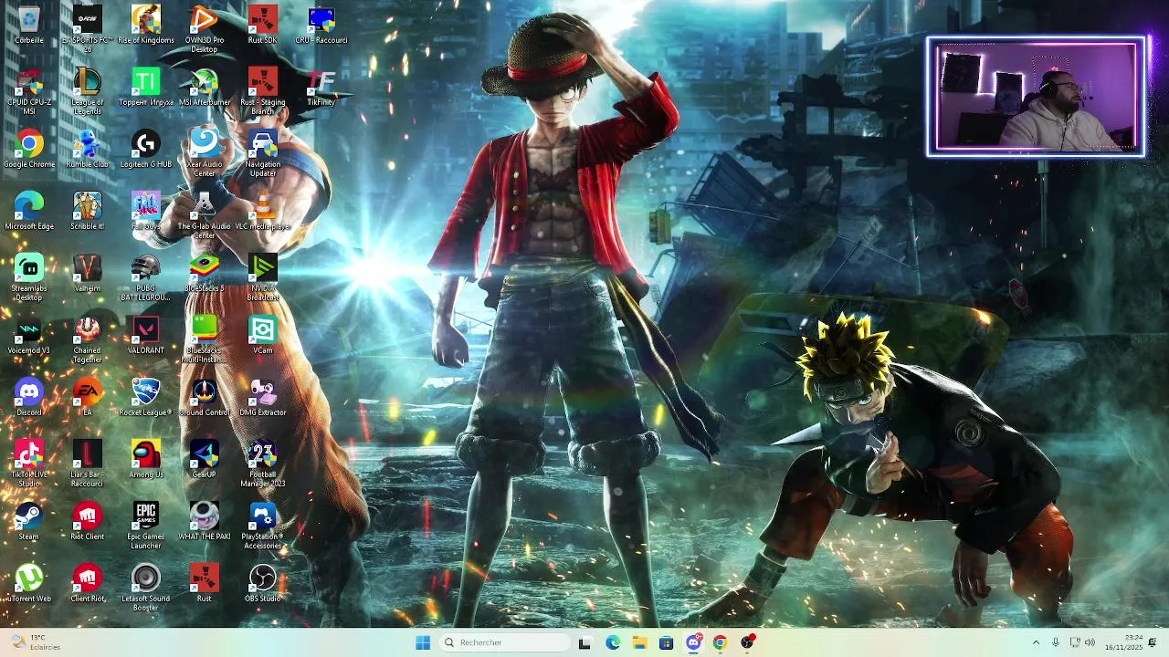Image resolution: width=1169 pixels, height=657 pixels.
Task: Expand hidden system tray icons chevron
Action: pyautogui.click(x=1036, y=642)
